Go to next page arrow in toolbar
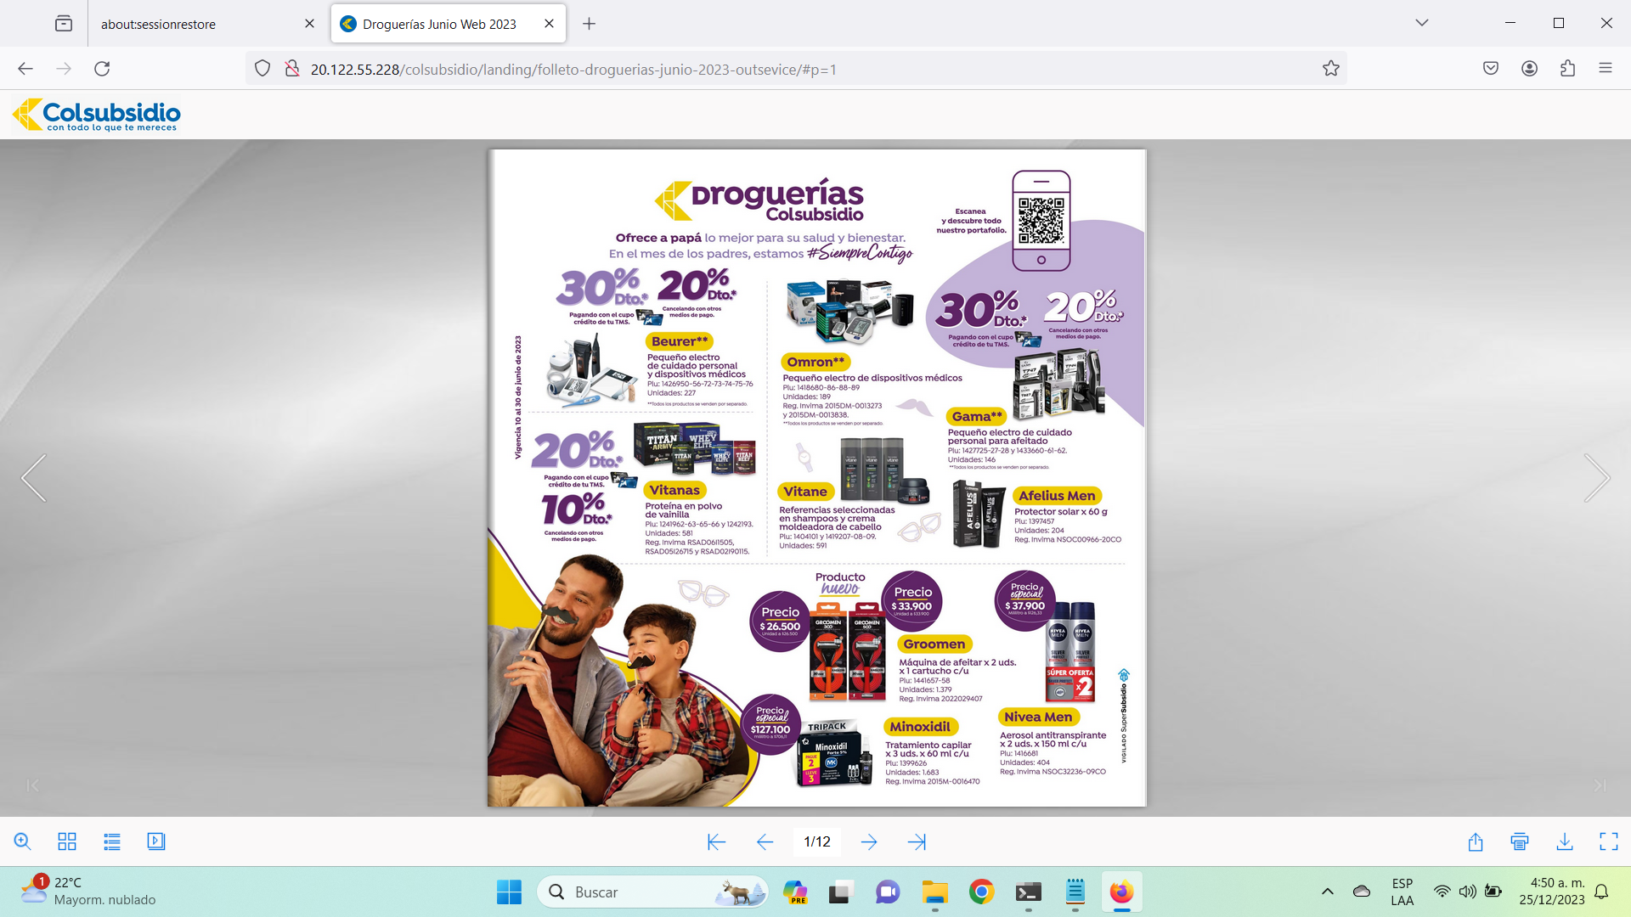Screen dimensions: 1631x917 (x=869, y=841)
